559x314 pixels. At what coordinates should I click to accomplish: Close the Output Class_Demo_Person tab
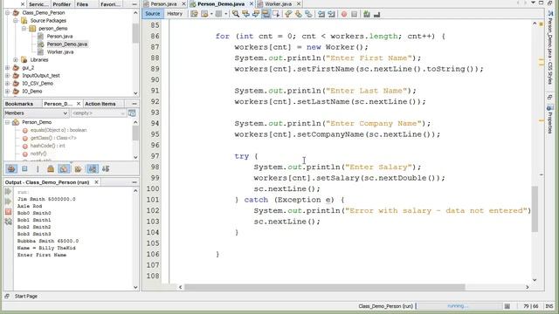(x=96, y=182)
